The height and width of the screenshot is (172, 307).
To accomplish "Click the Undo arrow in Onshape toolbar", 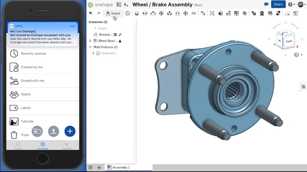I will coord(91,13).
